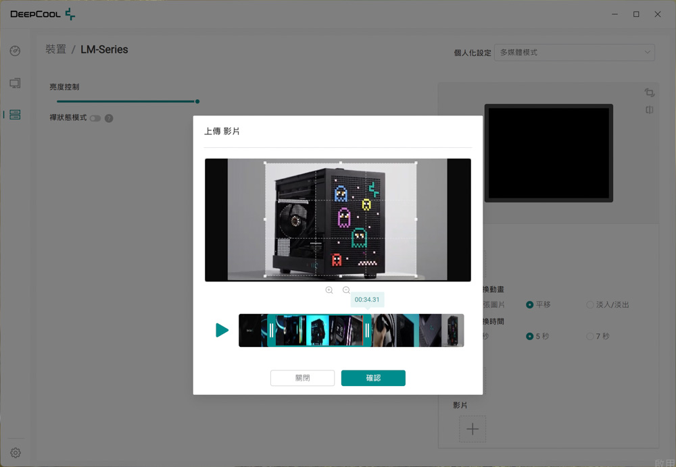Click the last timeline thumbnail frame

click(x=453, y=330)
